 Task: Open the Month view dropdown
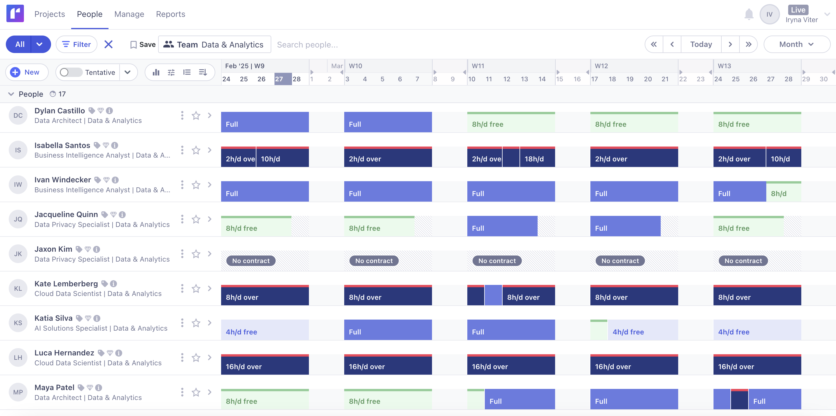(796, 44)
